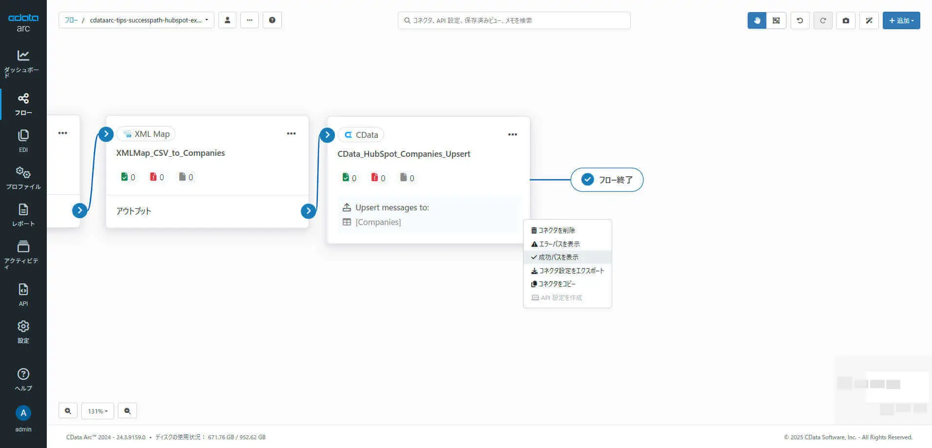Click the magic wand auto-arrange icon
Viewport: 932px width, 448px height.
coord(869,20)
